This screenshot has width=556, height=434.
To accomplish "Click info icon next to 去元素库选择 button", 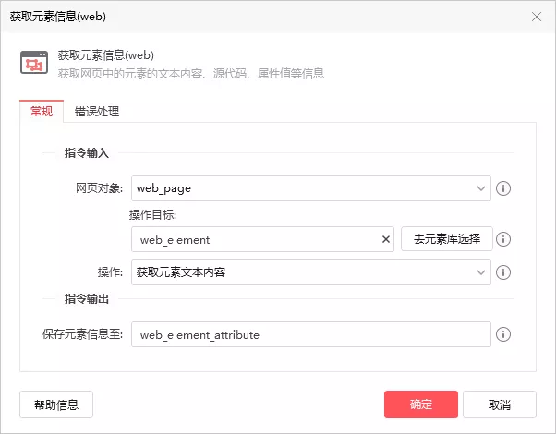I will [x=504, y=239].
